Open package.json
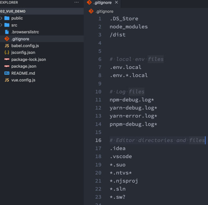 click(x=24, y=66)
